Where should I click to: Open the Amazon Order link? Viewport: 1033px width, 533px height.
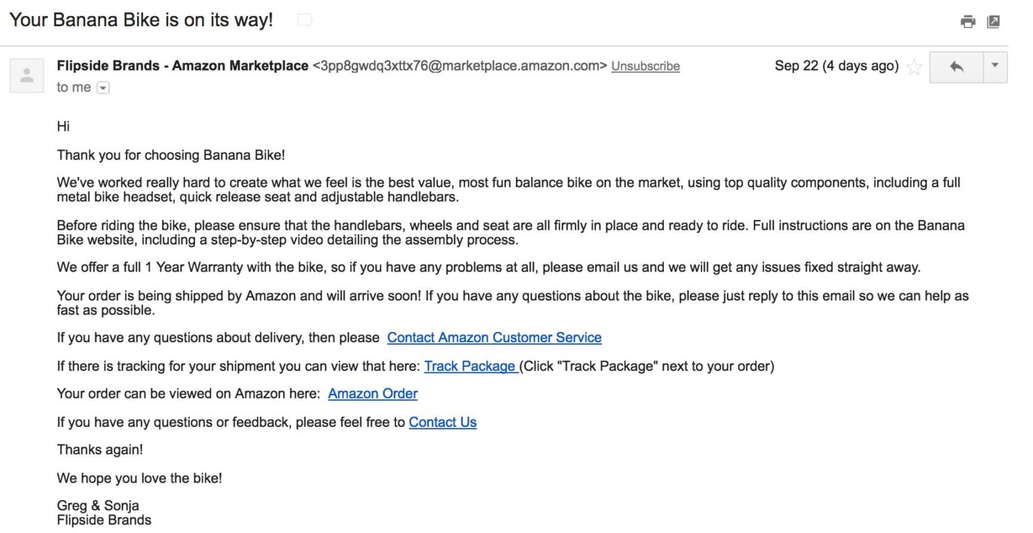372,393
